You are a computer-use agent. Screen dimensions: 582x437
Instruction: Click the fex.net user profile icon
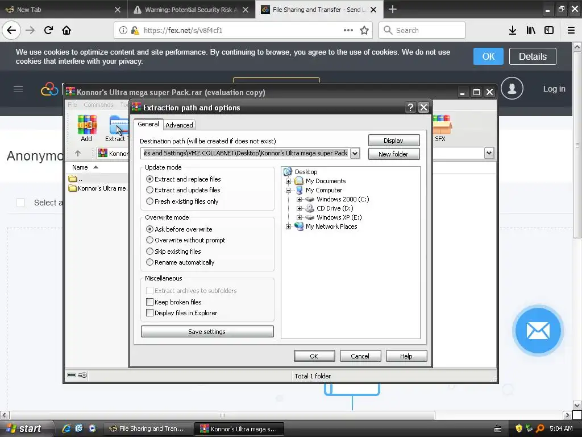[x=512, y=88]
